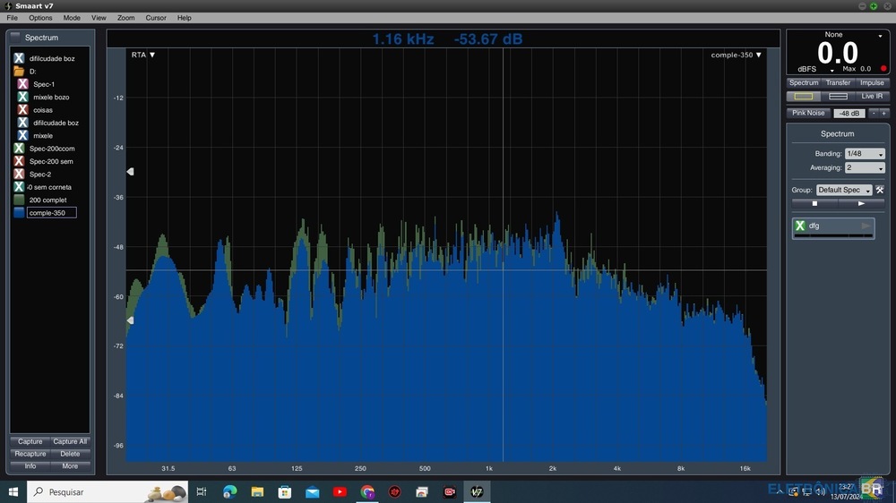Switch to the split two-pane layout icon
The image size is (896, 503).
click(x=838, y=97)
